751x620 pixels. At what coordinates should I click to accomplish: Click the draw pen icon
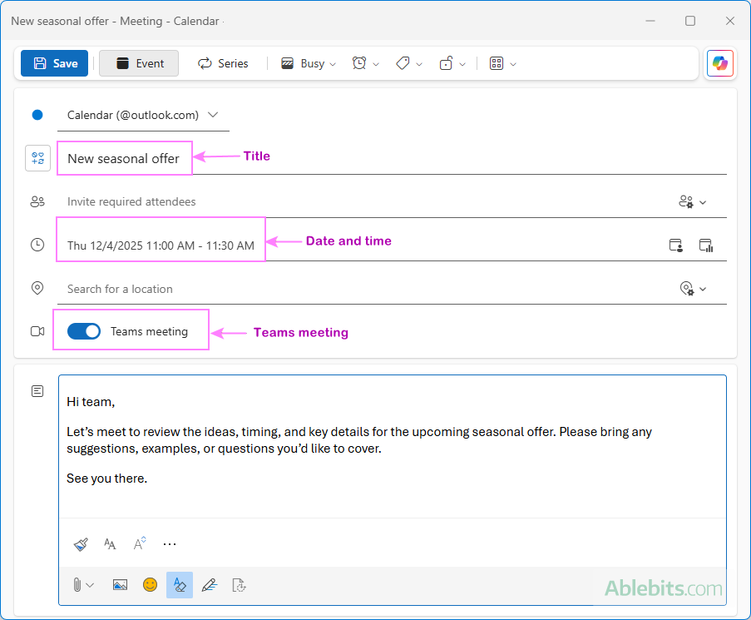click(209, 585)
